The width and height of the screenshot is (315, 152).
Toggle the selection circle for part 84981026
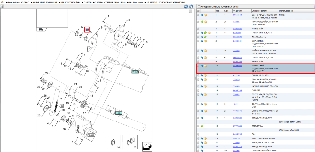(x=198, y=118)
